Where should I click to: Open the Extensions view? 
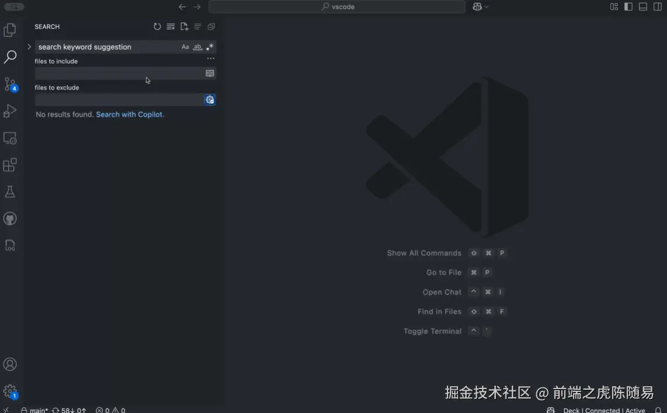(10, 165)
